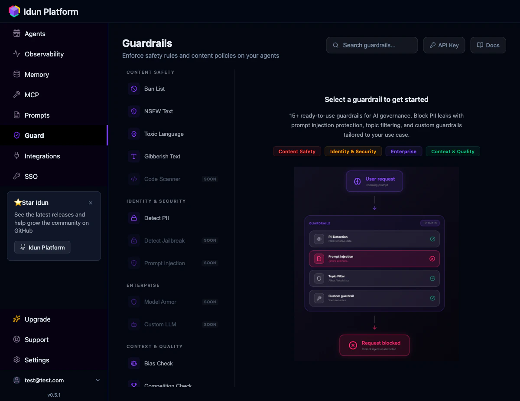Screen dimensions: 520x401
Task: Click the Agents icon in sidebar
Action: point(17,33)
